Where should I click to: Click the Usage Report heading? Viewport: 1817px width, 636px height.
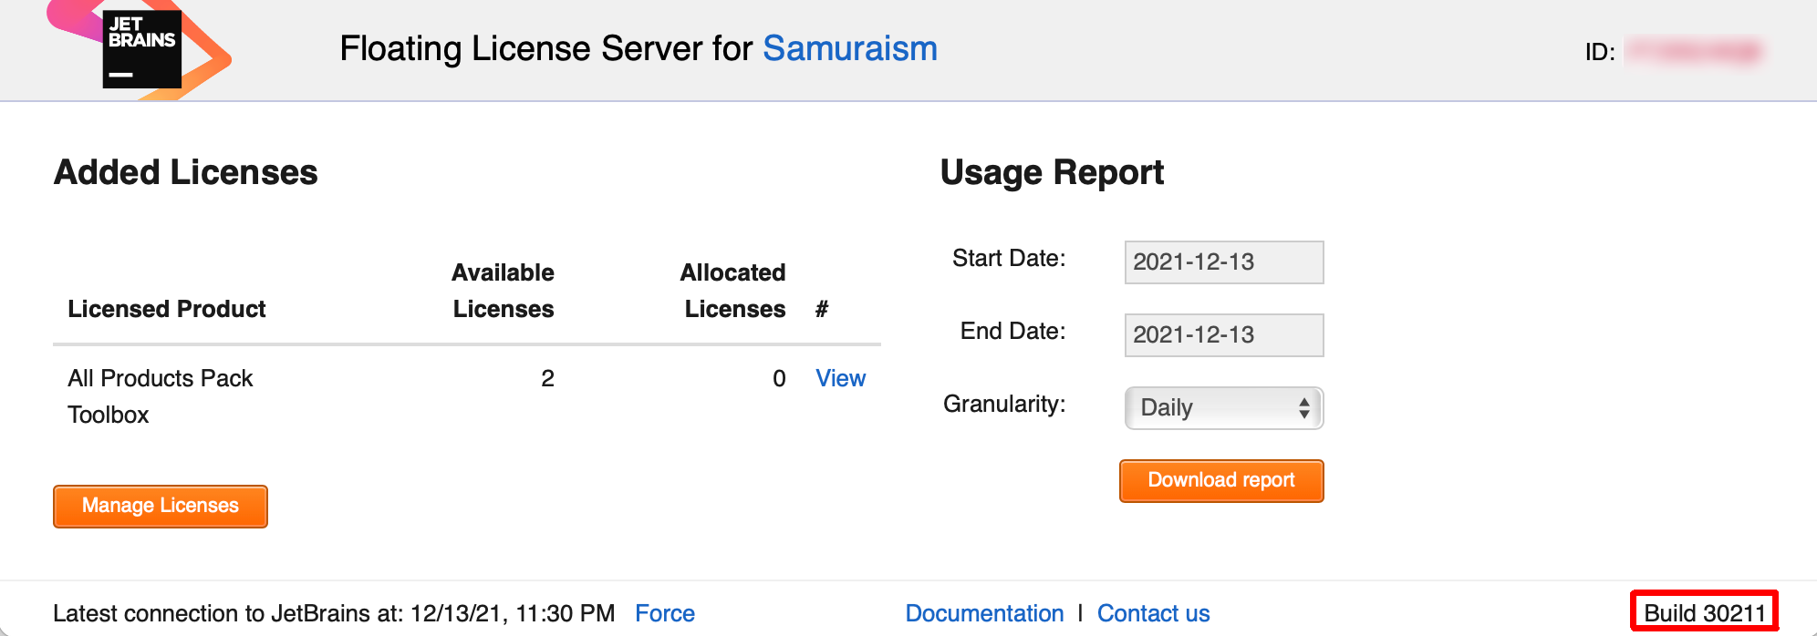1052,172
